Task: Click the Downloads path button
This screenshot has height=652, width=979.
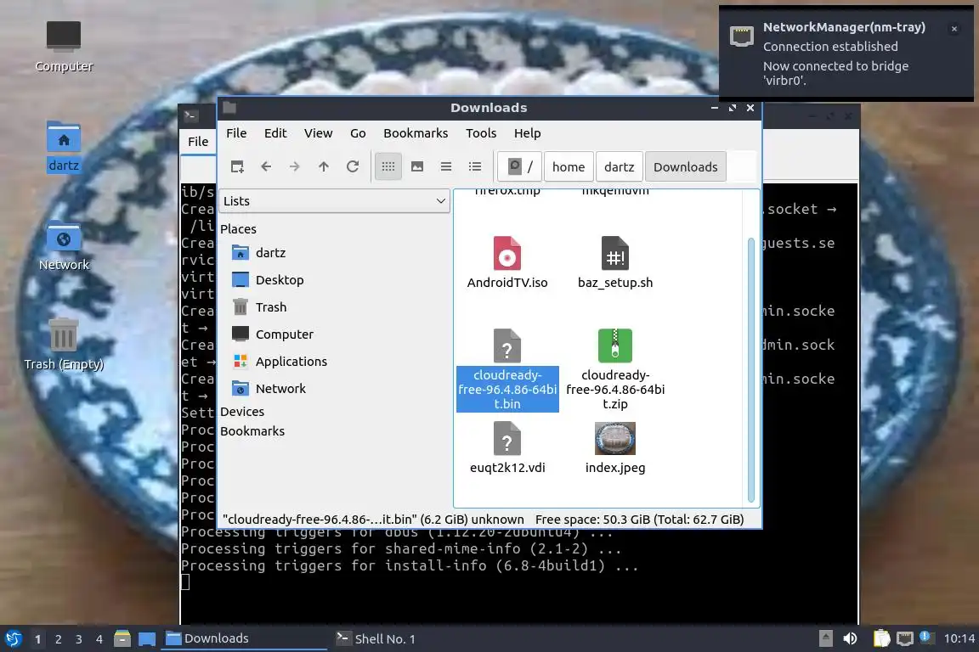Action: click(x=686, y=166)
